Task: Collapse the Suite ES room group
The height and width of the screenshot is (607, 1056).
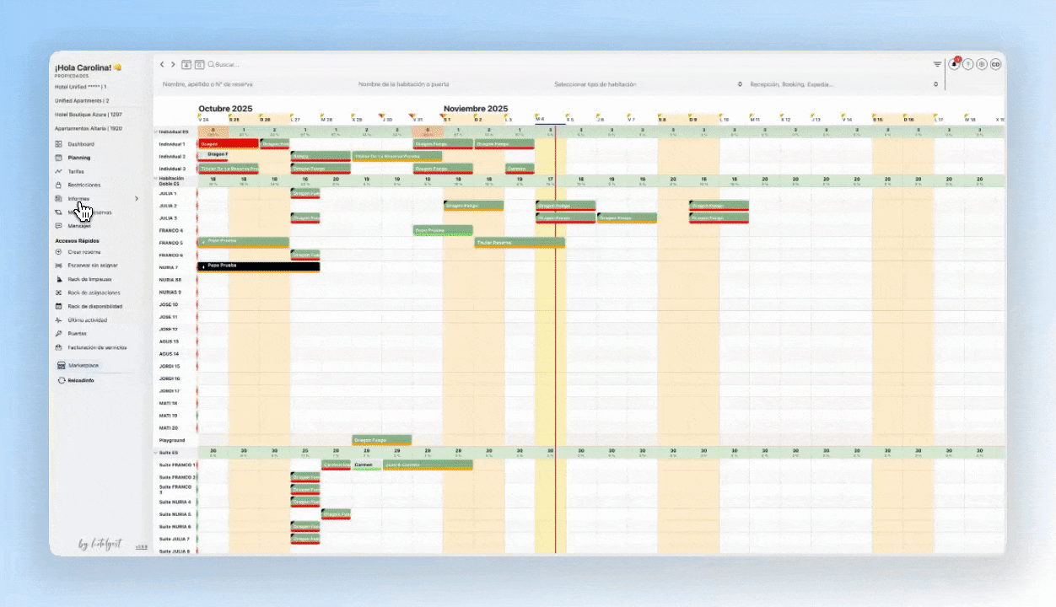Action: [x=156, y=453]
